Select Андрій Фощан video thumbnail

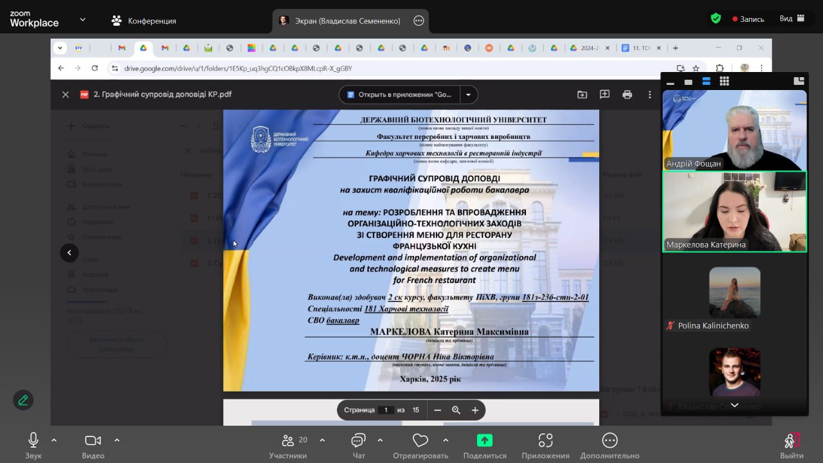click(x=734, y=130)
